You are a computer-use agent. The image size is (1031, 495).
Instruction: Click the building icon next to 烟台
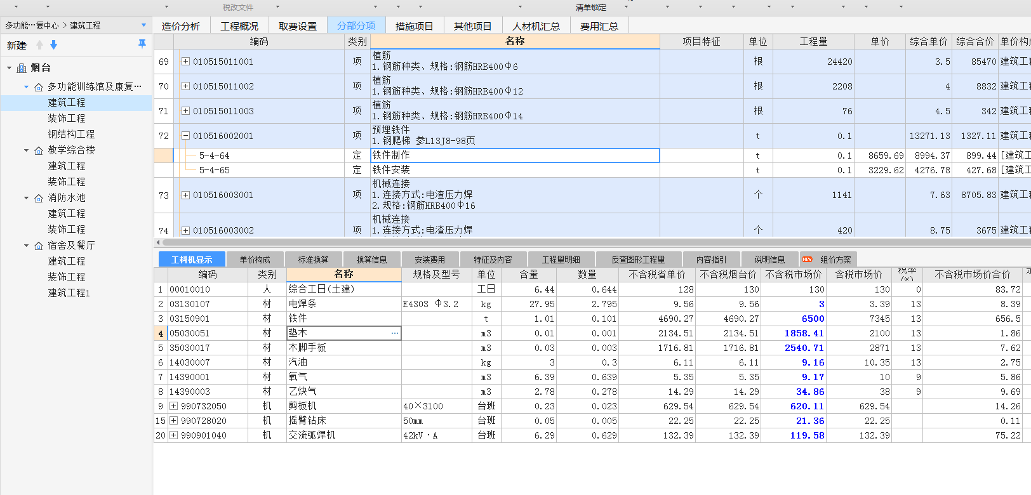[x=22, y=68]
